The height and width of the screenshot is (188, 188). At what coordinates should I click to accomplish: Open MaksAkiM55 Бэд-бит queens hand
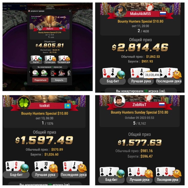point(113,76)
